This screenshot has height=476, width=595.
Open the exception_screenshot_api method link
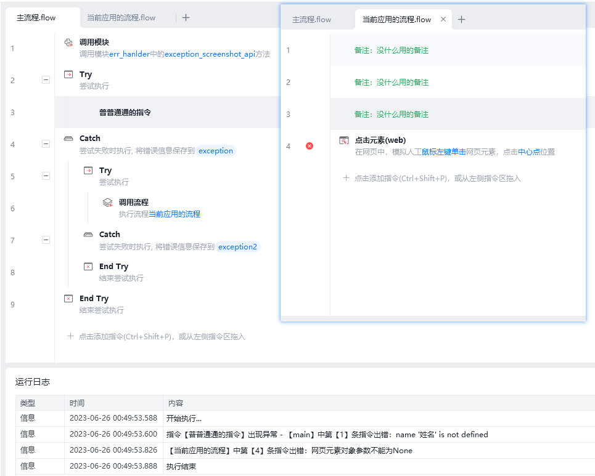click(210, 54)
